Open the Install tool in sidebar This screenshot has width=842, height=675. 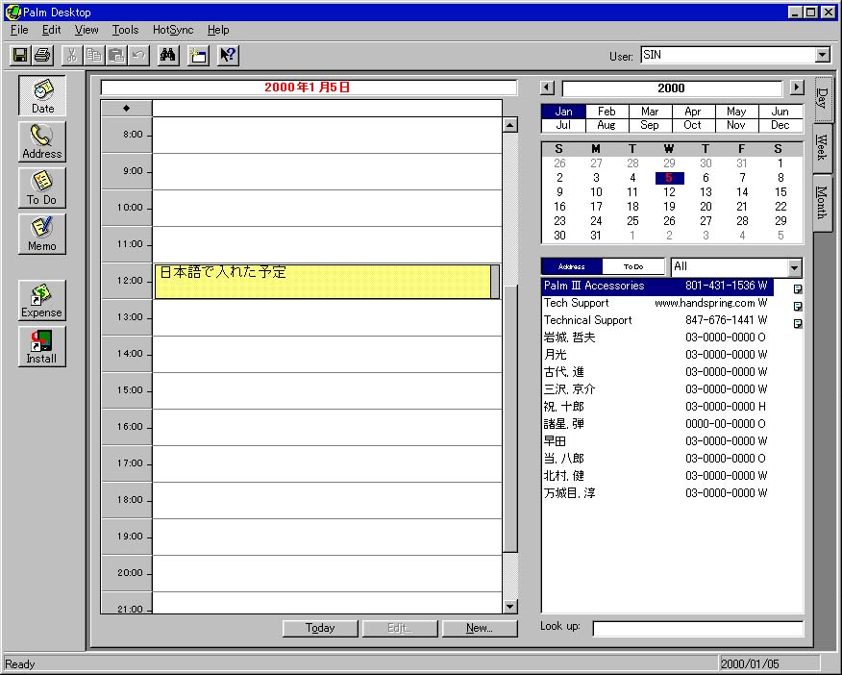tap(42, 346)
